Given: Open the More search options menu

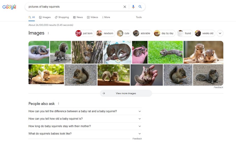Looking at the screenshot, I should coord(106,17).
